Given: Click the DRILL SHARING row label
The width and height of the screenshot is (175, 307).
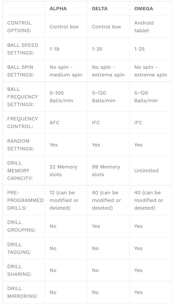Looking at the screenshot, I should pyautogui.click(x=19, y=270).
